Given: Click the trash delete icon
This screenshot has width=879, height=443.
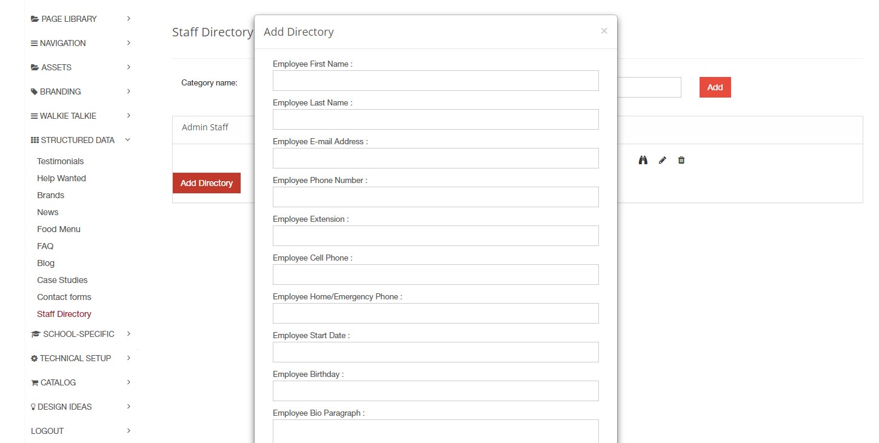Looking at the screenshot, I should 681,160.
